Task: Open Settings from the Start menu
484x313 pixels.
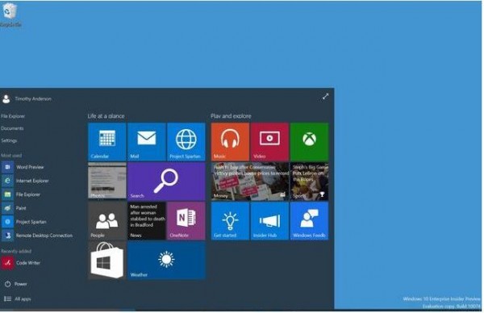Action: pos(9,140)
